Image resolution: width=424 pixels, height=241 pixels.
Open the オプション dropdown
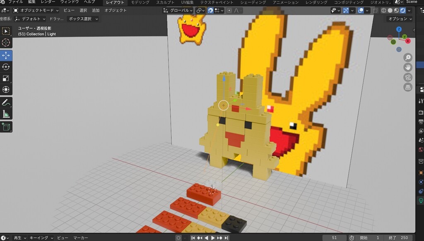(400, 19)
